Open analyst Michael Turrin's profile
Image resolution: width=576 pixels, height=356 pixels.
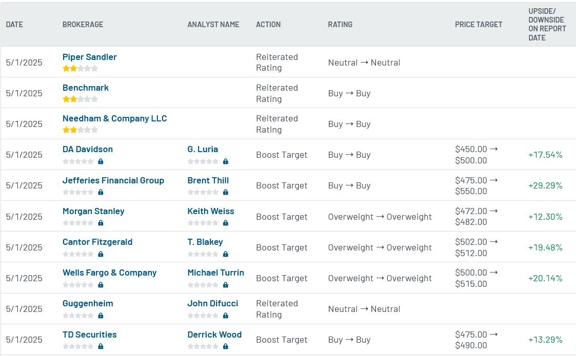[215, 273]
